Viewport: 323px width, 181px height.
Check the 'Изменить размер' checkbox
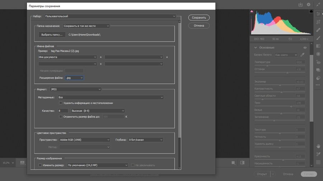pyautogui.click(x=40, y=165)
